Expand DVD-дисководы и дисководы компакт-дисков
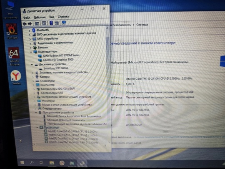The image size is (225, 169). coord(30,35)
